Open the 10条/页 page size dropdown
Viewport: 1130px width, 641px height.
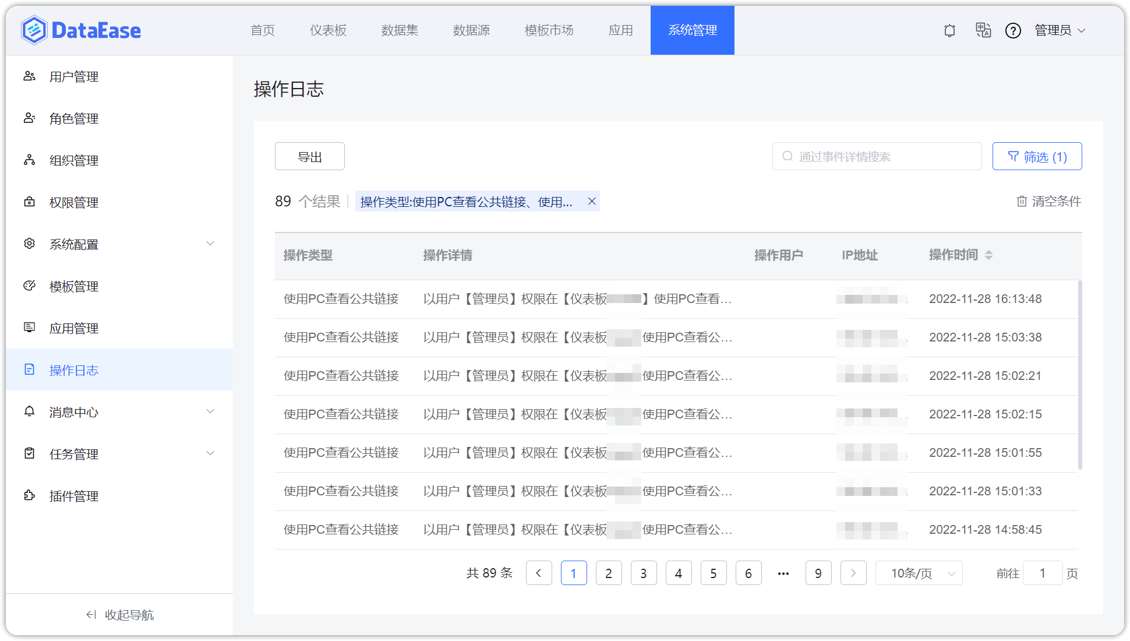919,573
